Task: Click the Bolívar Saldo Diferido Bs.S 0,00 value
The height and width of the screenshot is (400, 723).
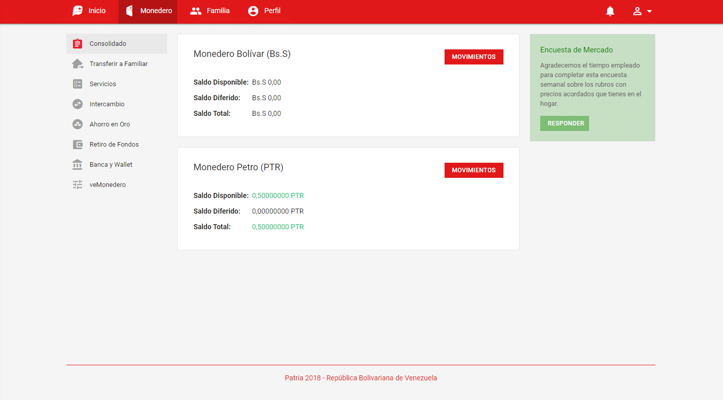Action: [267, 98]
